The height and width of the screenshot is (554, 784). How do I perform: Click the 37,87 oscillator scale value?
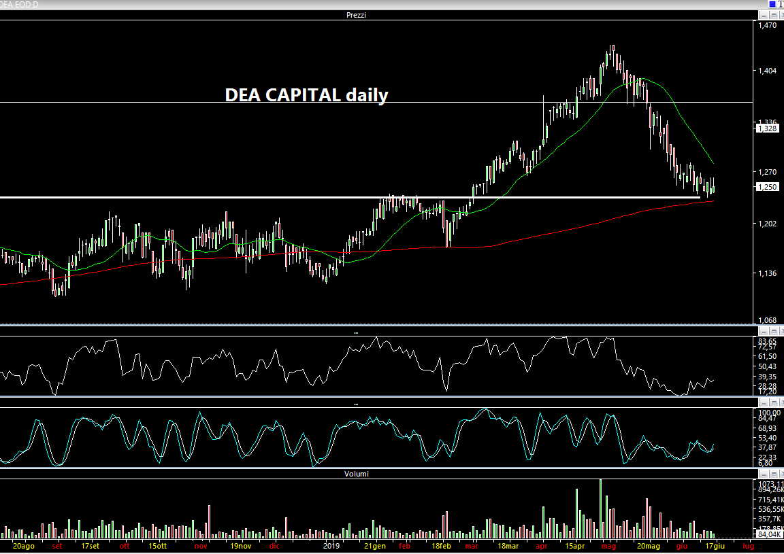tap(768, 447)
